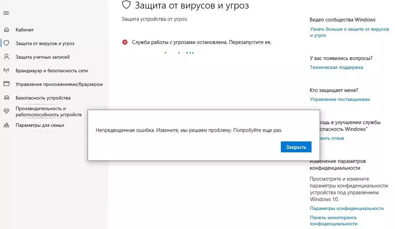
Task: Click the browser window icon in sidebar
Action: pos(6,84)
